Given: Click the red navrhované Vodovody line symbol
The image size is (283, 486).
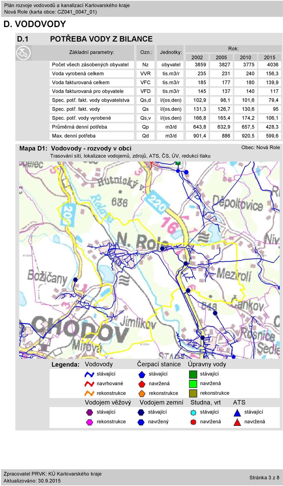Looking at the screenshot, I should (x=89, y=384).
